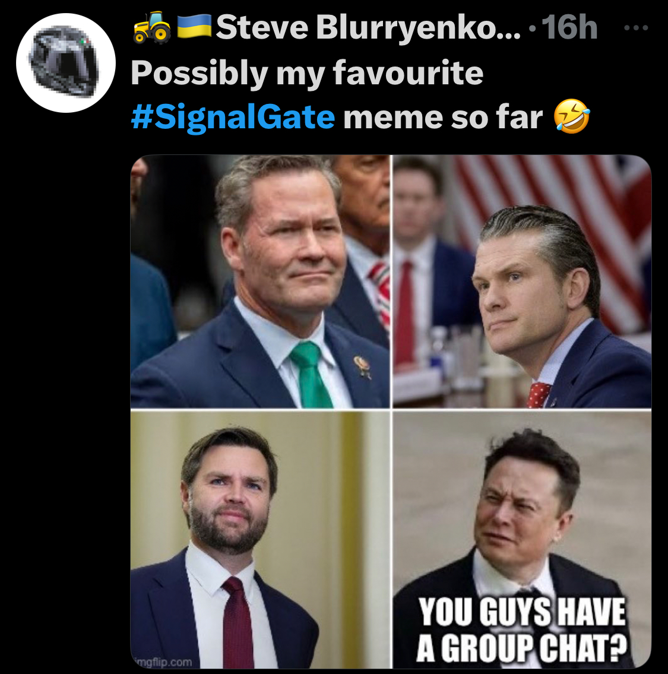Viewport: 668px width, 674px height.
Task: Open the three-dot more options menu
Action: (x=636, y=28)
